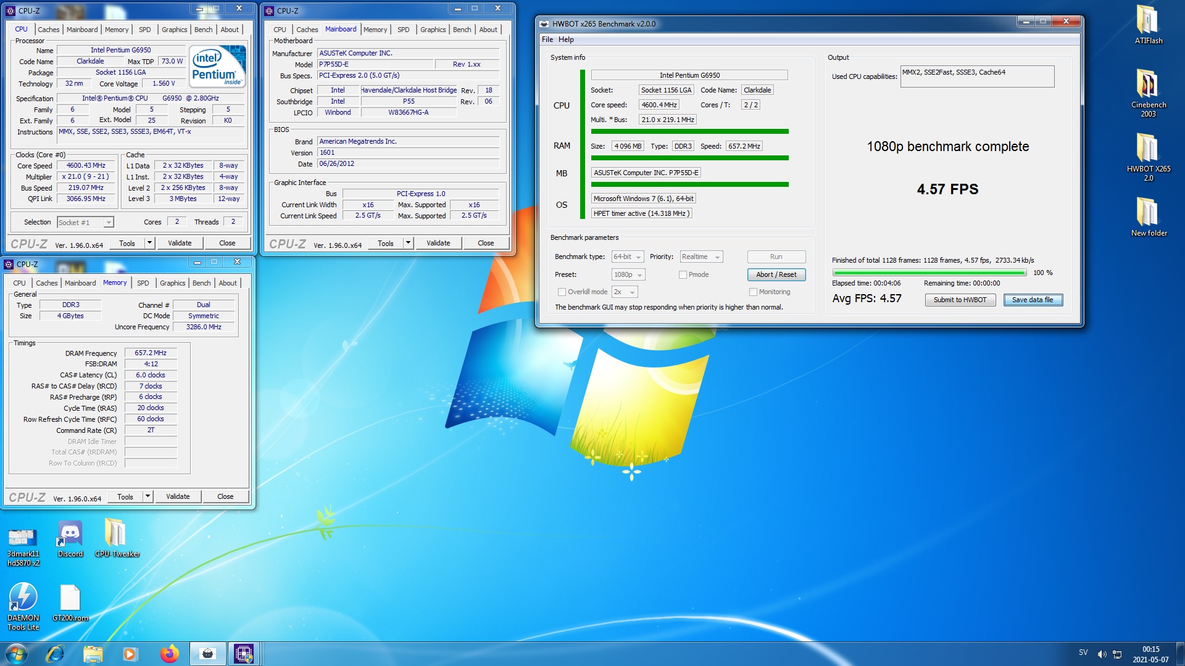Click the green CPU info bar in HWBOT
1185x666 pixels.
tap(689, 131)
